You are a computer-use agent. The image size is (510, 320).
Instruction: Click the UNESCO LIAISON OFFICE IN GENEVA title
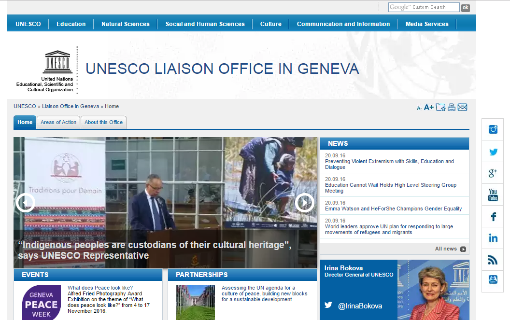coord(223,69)
